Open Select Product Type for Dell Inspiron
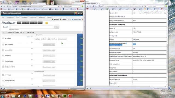Viewport: 175px width, 98px height. 49,67
